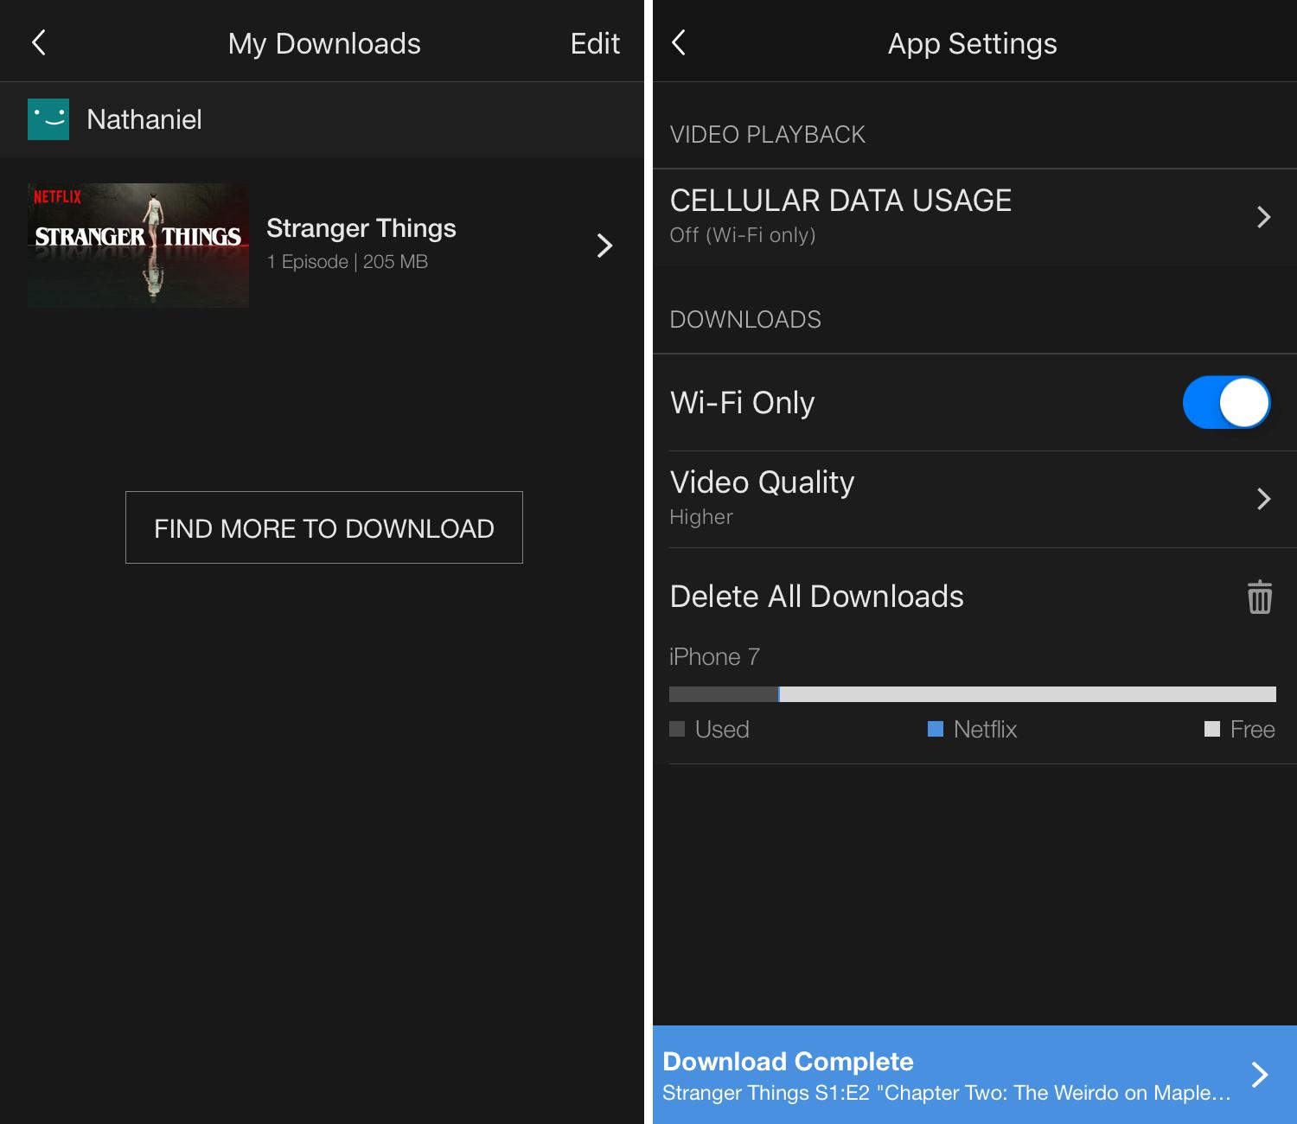Screen dimensions: 1297x1124
Task: Open Download Complete notification chevron
Action: tap(1260, 1075)
